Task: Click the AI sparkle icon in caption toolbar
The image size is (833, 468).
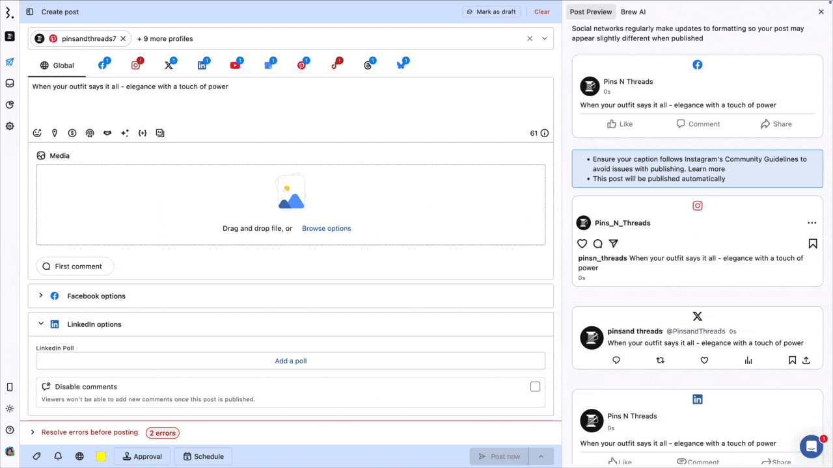Action: point(125,133)
